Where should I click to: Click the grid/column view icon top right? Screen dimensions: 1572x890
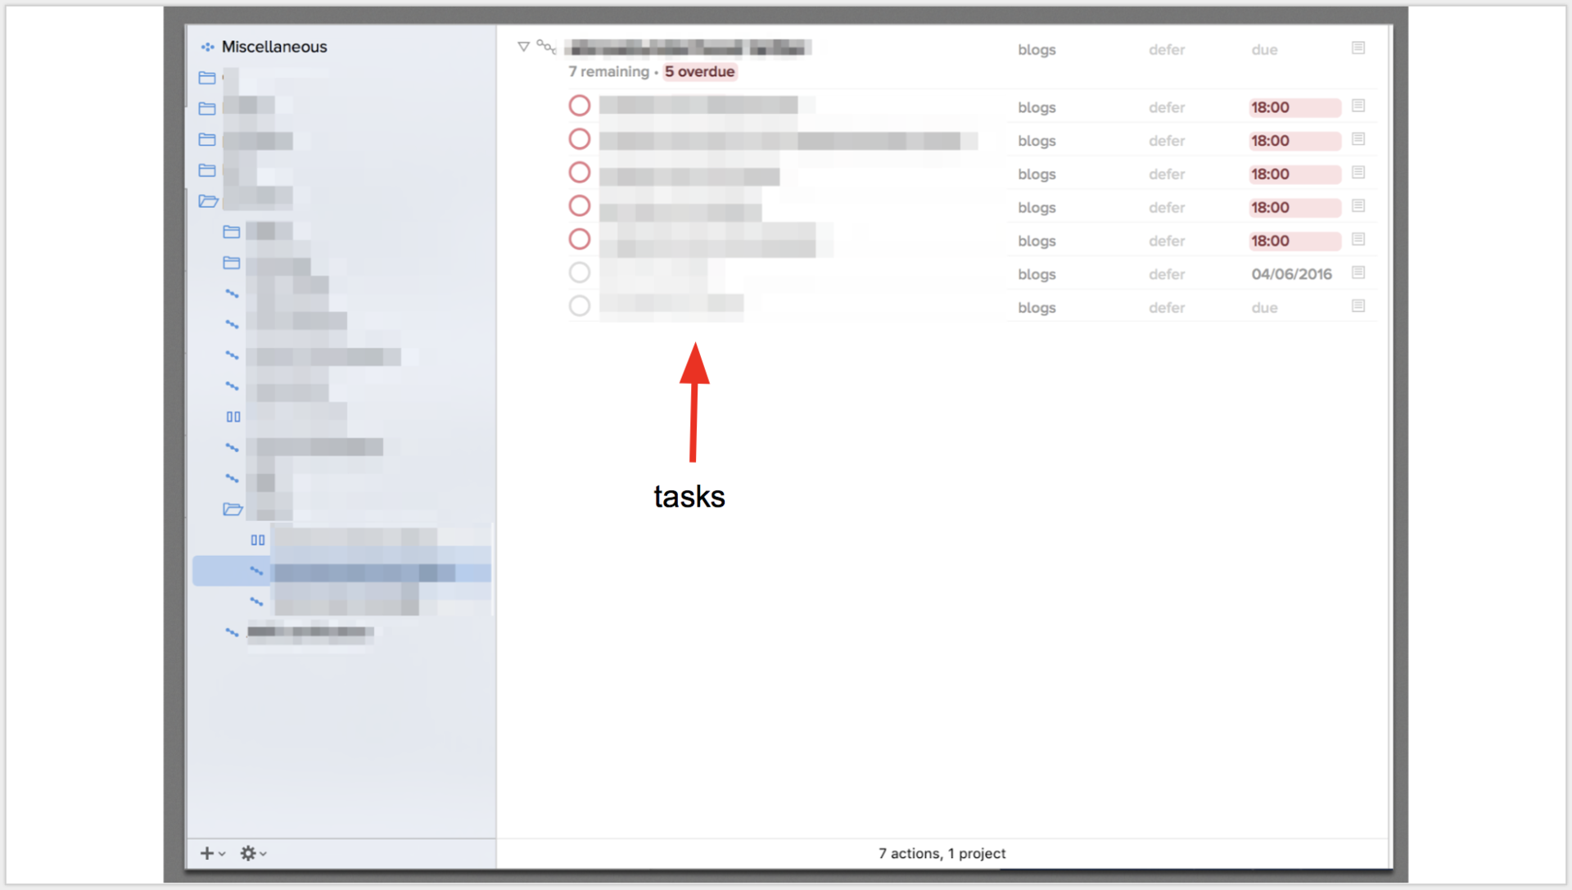tap(1358, 48)
